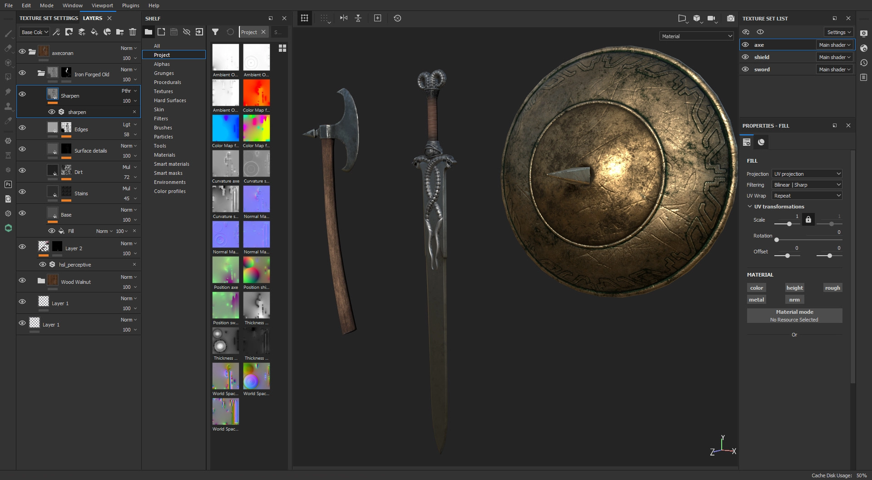Select the Photoshop export icon in left sidebar
This screenshot has width=872, height=480.
[x=8, y=184]
